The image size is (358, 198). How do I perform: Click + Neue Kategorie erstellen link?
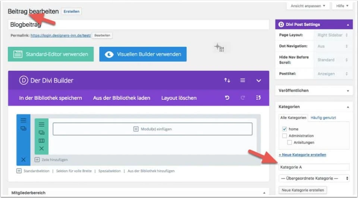[x=302, y=155]
